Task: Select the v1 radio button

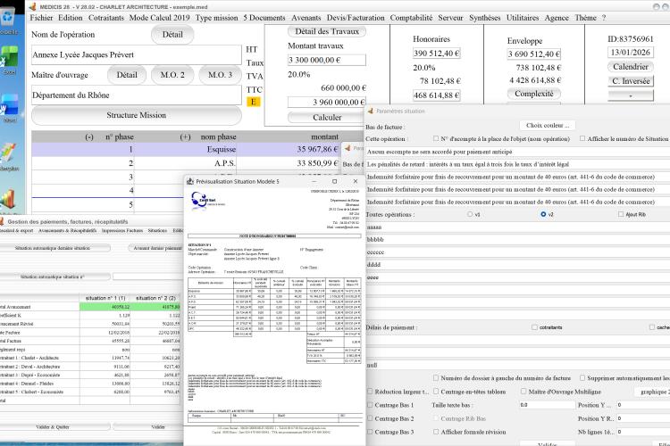Action: 470,214
